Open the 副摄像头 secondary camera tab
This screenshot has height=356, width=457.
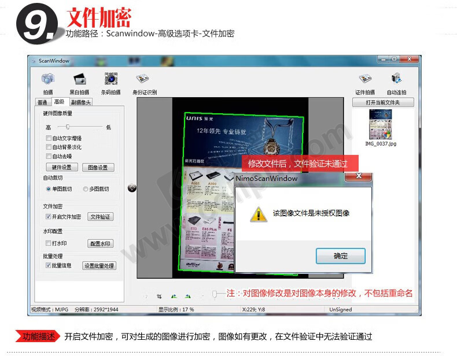(x=80, y=102)
